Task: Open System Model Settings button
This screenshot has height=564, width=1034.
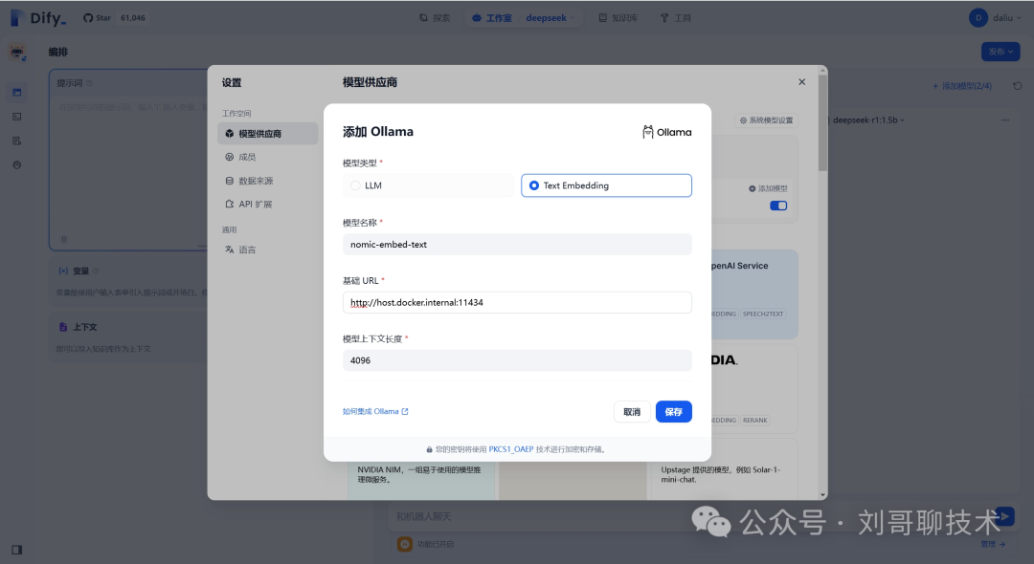Action: 766,120
